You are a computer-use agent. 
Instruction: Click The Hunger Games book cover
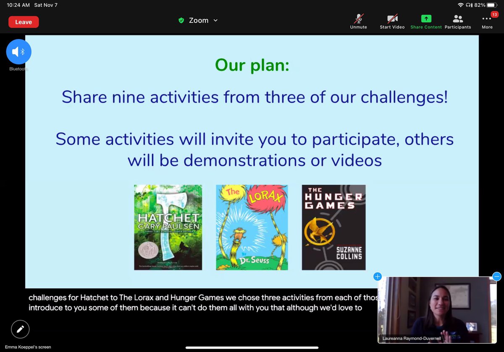333,227
